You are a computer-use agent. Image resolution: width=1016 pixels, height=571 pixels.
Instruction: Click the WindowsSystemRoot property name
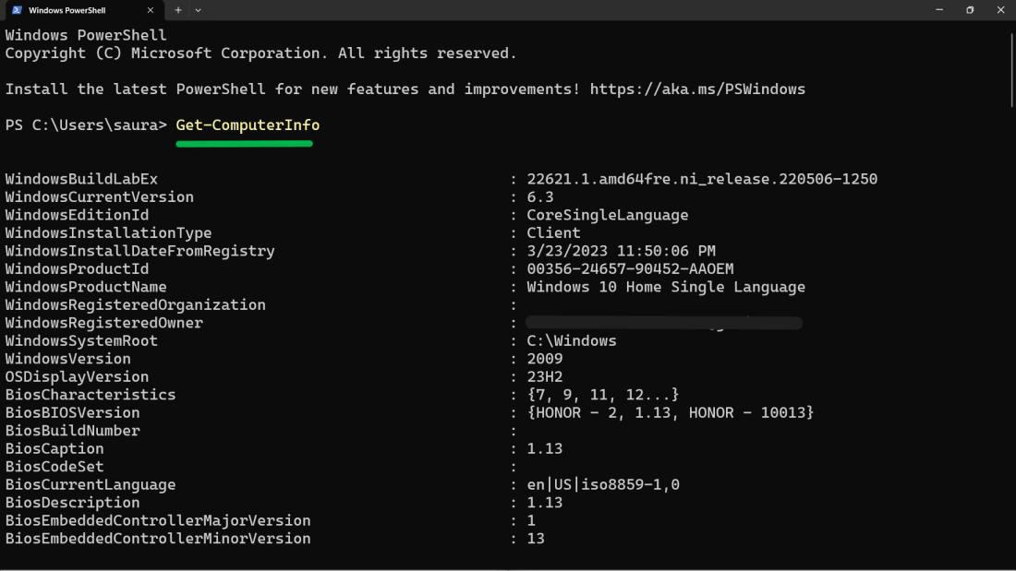(81, 341)
